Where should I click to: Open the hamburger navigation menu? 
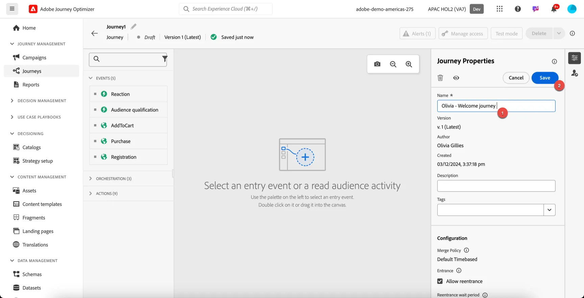tap(12, 9)
